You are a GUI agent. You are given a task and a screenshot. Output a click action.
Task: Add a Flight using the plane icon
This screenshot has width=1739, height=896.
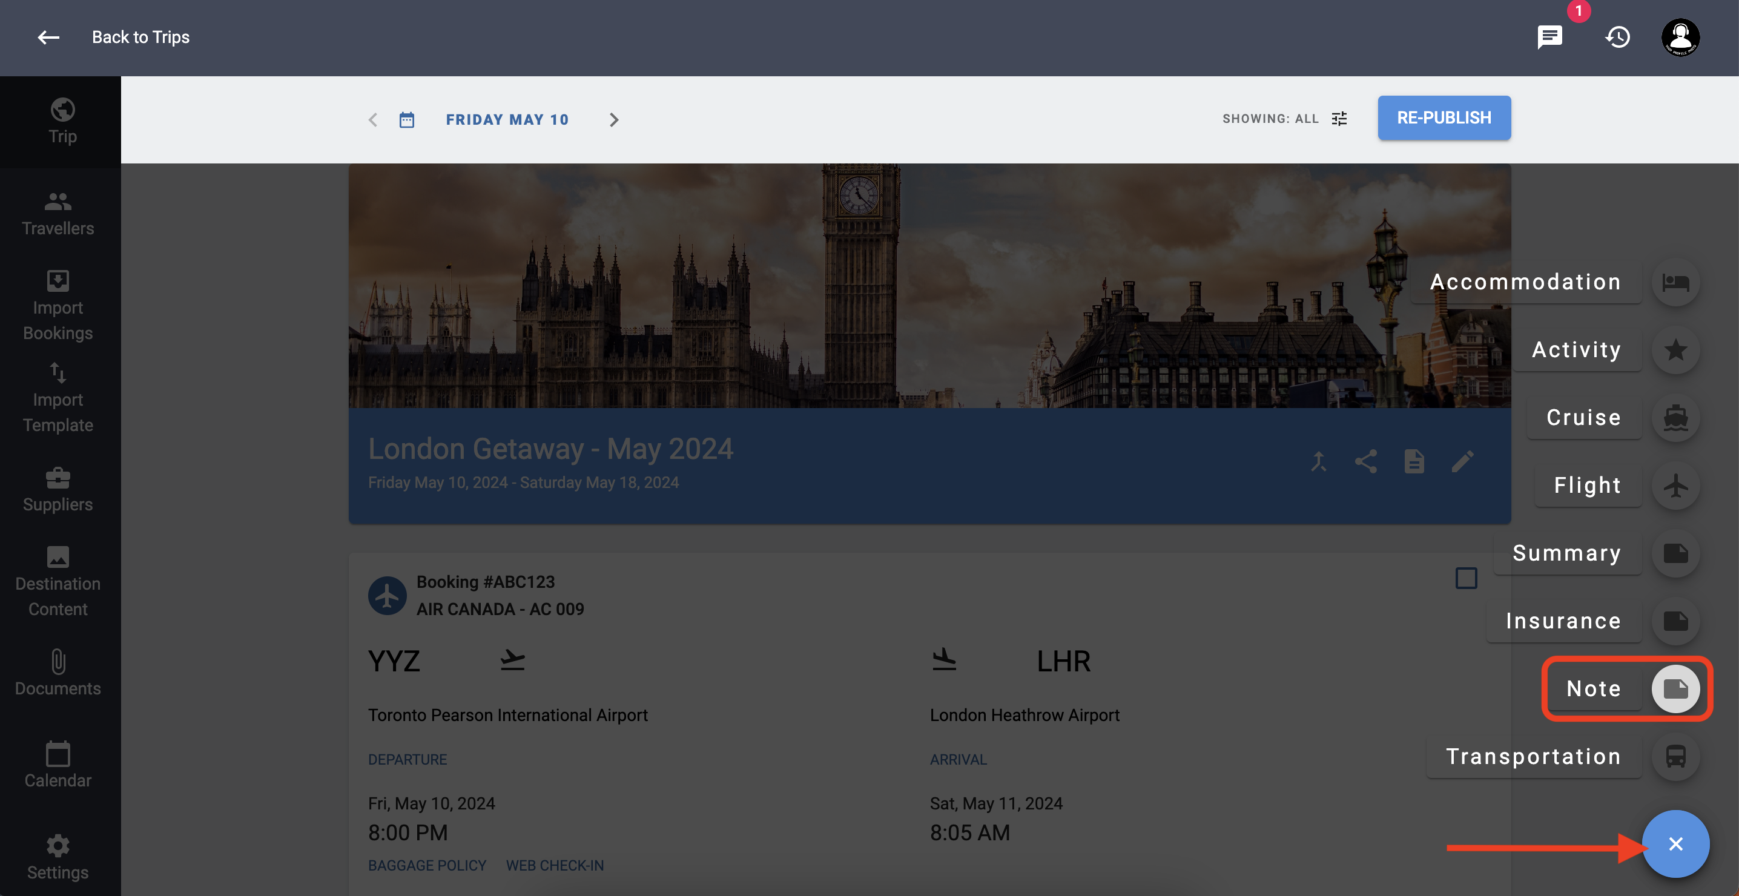point(1675,486)
